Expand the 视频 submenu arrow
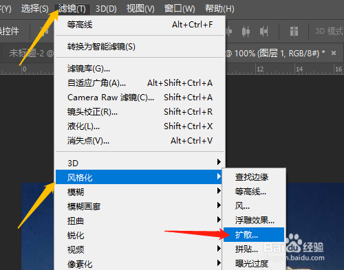The width and height of the screenshot is (344, 270). [219, 249]
